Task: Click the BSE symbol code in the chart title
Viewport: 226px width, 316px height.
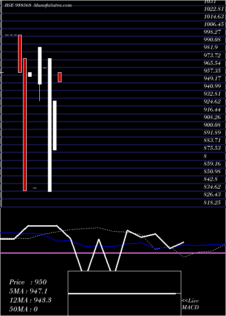Action: click(18, 5)
